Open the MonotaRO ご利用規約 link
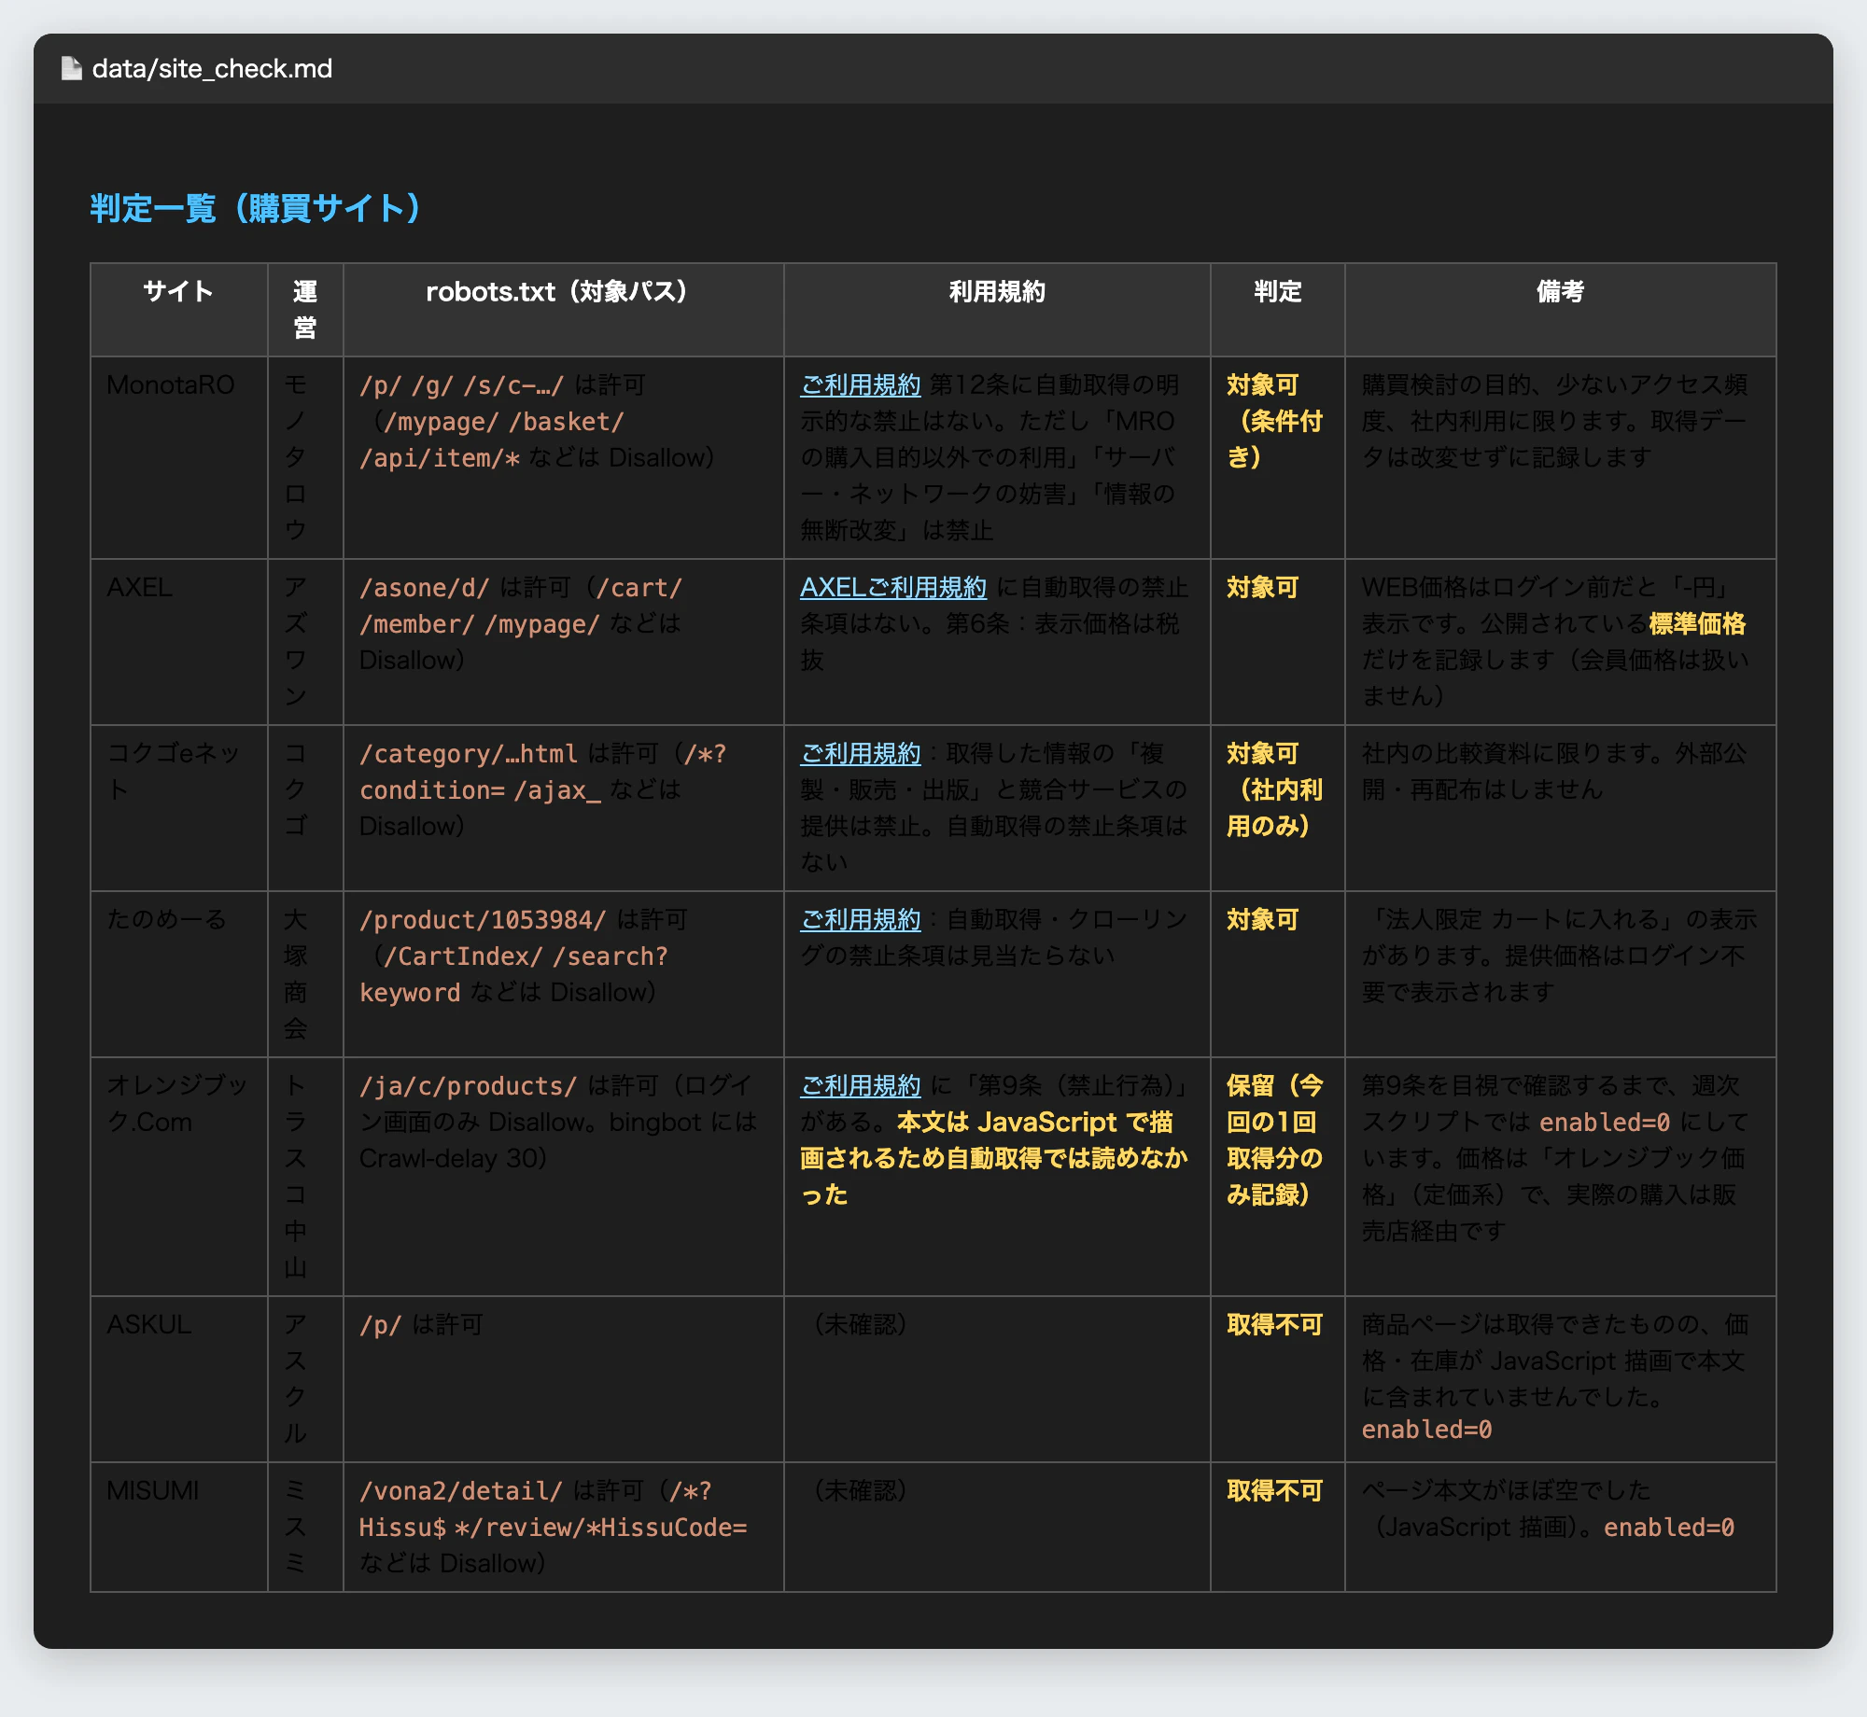 pyautogui.click(x=860, y=384)
